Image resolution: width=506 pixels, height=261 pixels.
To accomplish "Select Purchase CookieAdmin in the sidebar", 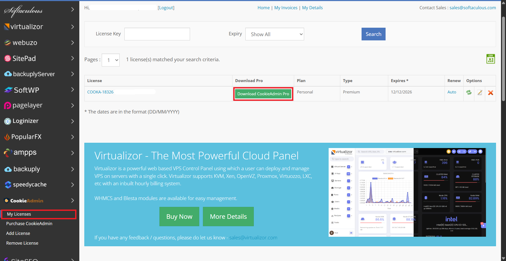I will 29,224.
